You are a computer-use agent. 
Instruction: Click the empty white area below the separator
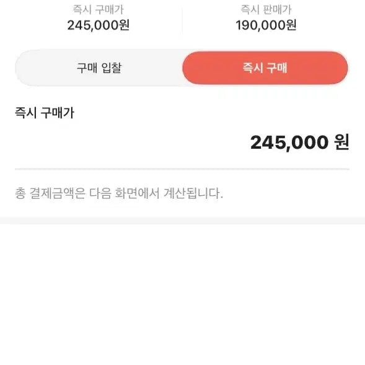182,294
